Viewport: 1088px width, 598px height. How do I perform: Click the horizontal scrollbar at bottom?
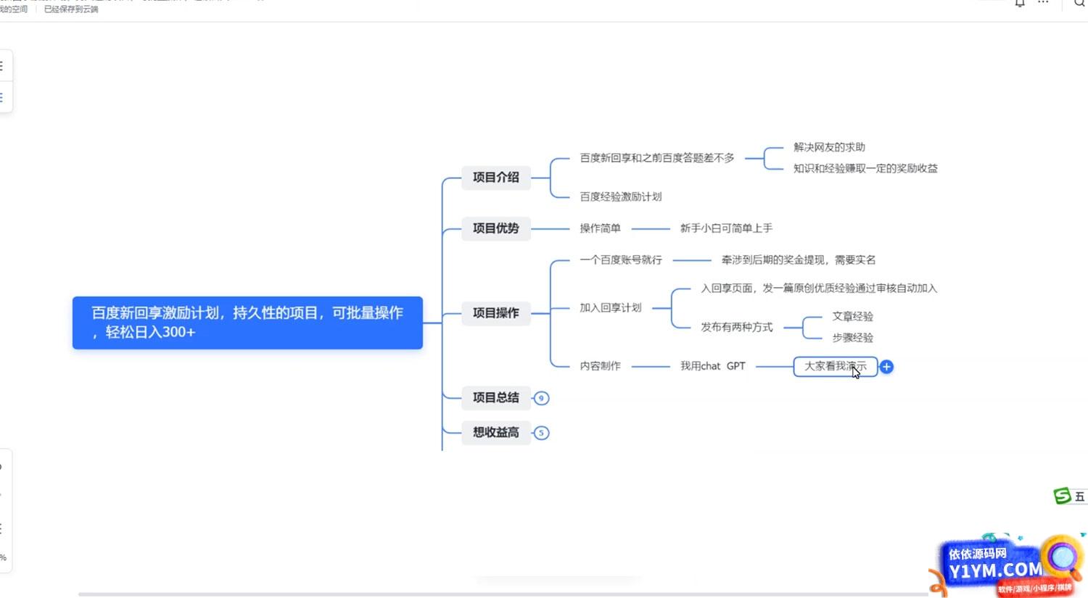pyautogui.click(x=503, y=594)
